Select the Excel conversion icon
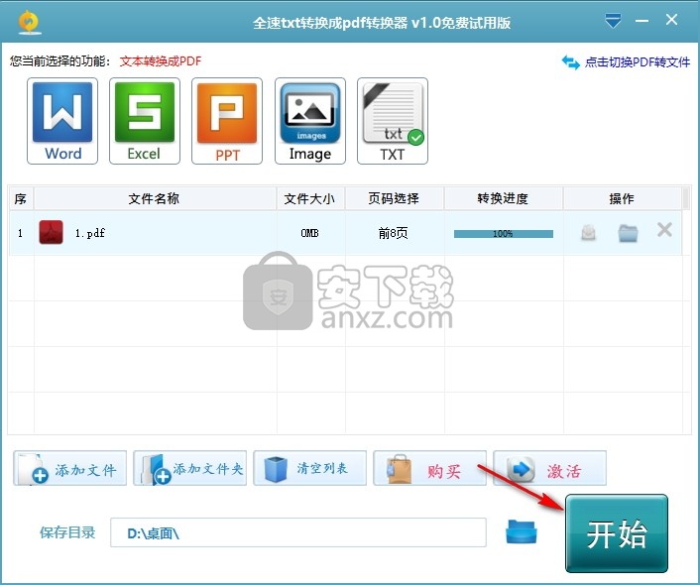This screenshot has width=700, height=585. (x=145, y=121)
